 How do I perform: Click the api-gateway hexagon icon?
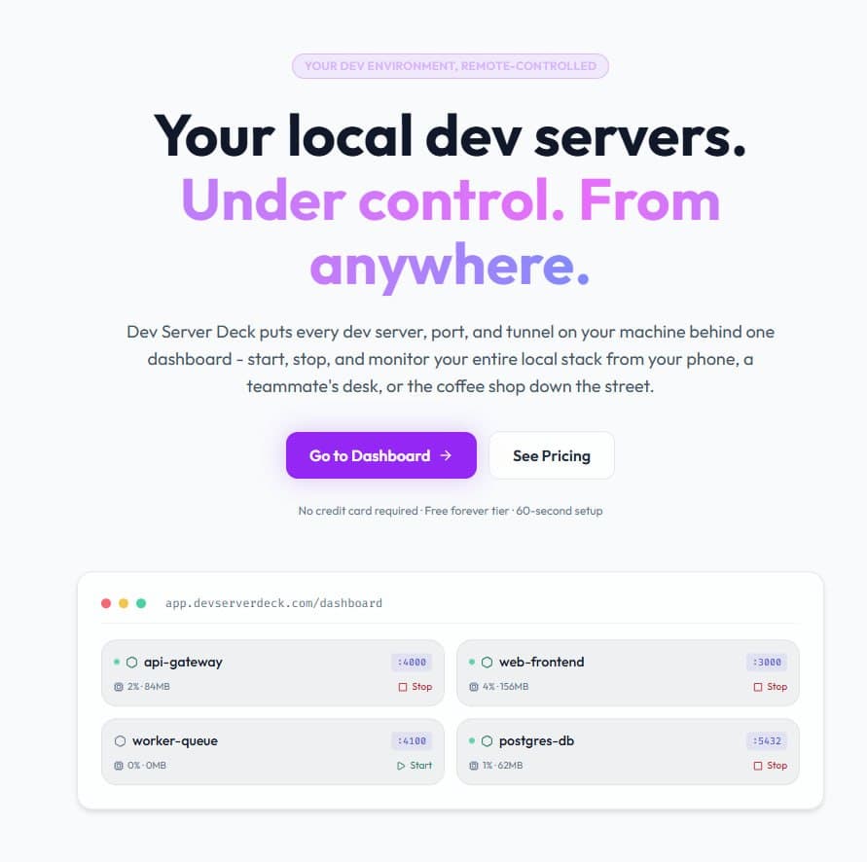pos(131,662)
